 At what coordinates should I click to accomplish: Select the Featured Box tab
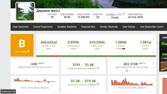[88, 27]
